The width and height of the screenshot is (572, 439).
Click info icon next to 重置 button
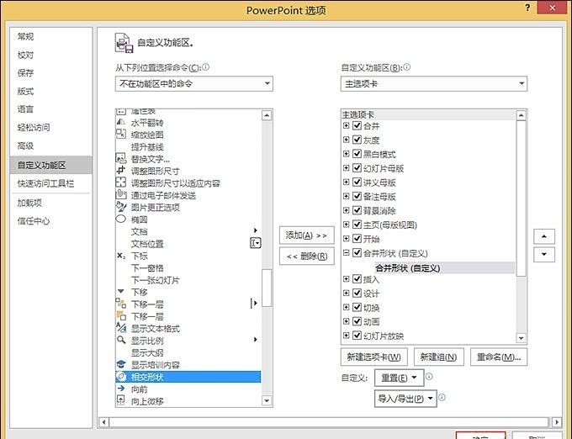[429, 376]
